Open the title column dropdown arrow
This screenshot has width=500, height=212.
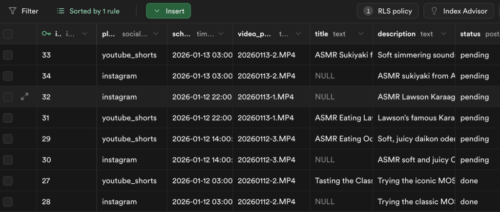coord(361,34)
